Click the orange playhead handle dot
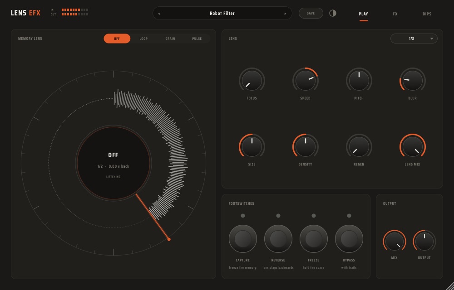The width and height of the screenshot is (454, 290). tap(169, 239)
